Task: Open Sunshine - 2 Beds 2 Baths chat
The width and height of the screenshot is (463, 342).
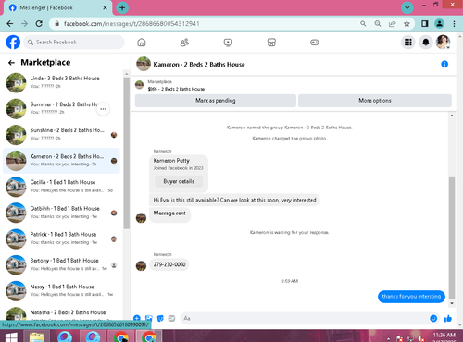Action: pos(62,135)
